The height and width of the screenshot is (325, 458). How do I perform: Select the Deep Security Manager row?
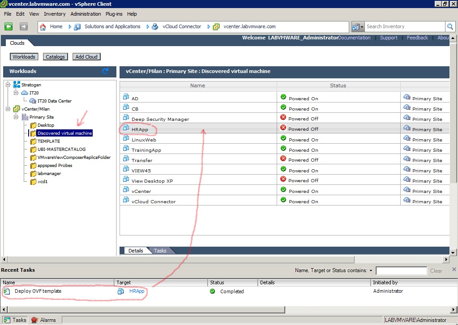[284, 118]
